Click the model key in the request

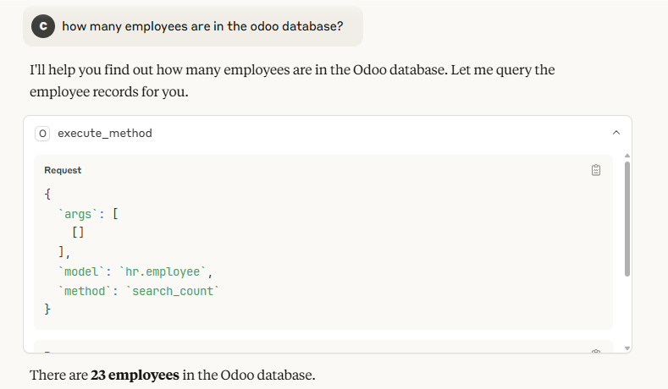point(82,271)
